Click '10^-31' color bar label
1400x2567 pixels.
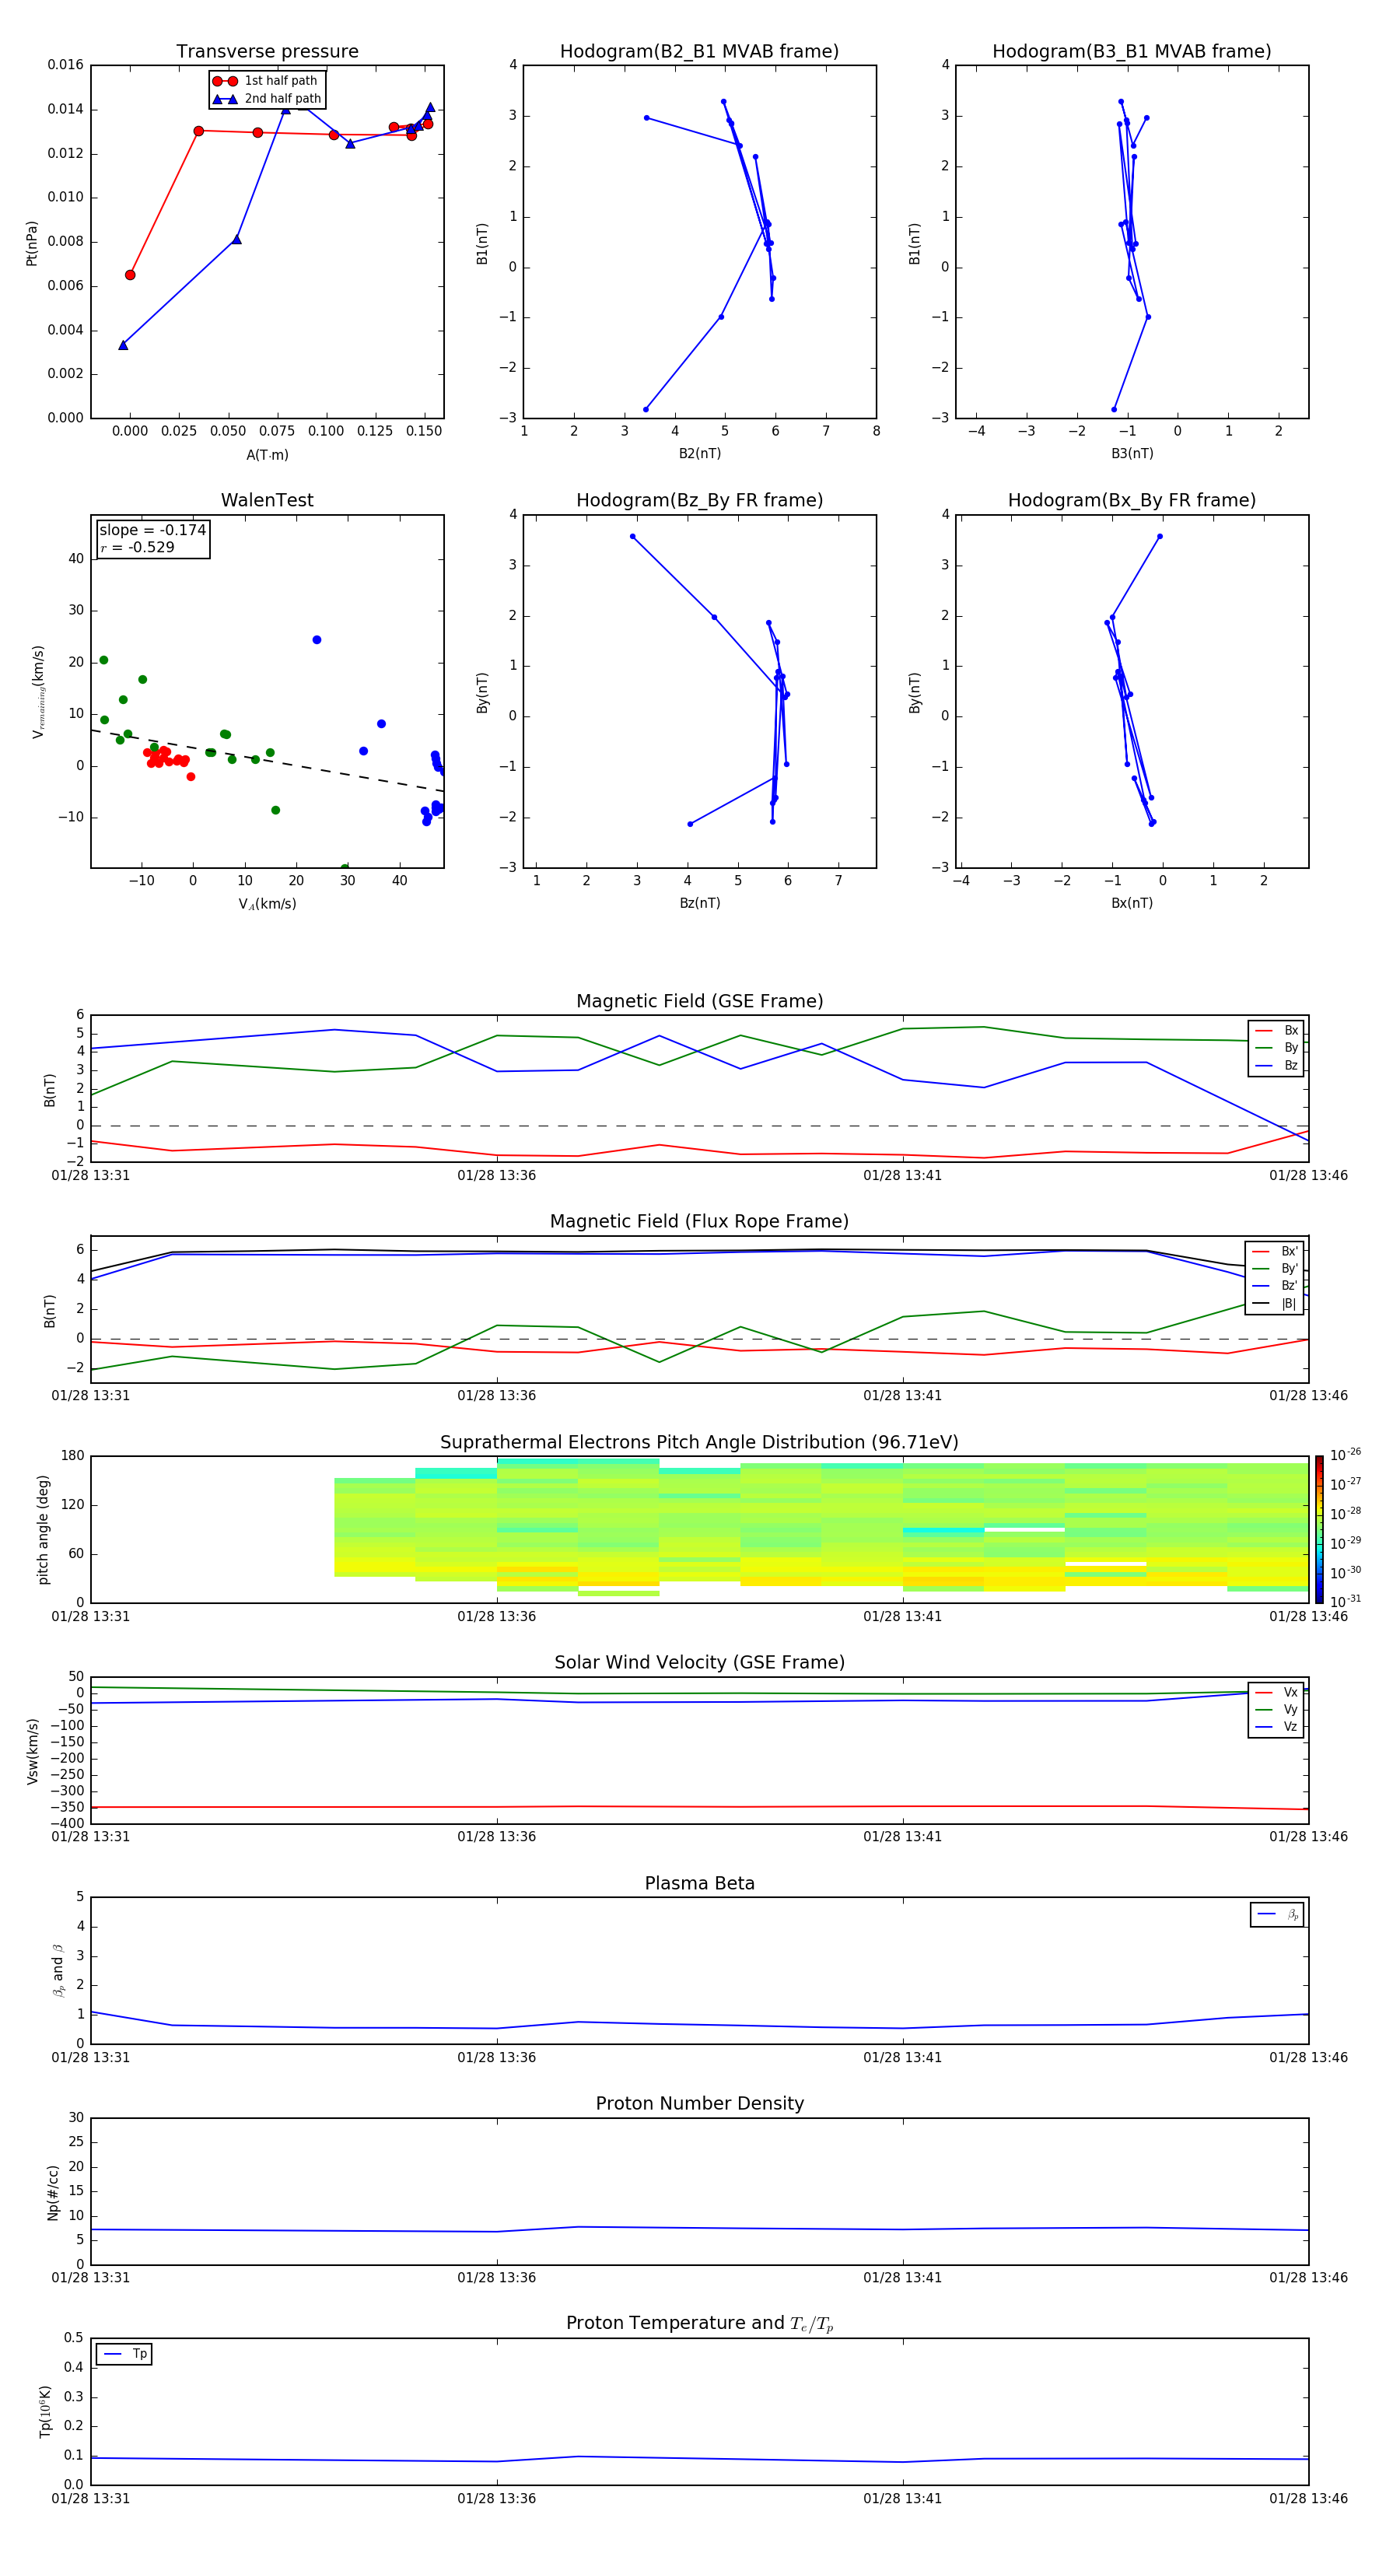click(x=1346, y=1602)
